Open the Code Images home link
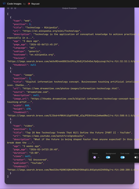139x189 pixels. (x=14, y=4)
